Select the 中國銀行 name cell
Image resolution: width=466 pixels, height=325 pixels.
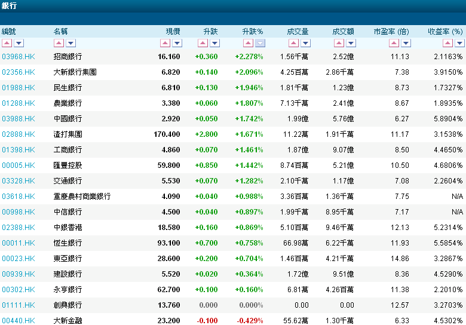pyautogui.click(x=68, y=119)
